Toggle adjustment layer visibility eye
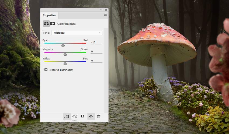This screenshot has width=229, height=134. point(91,116)
